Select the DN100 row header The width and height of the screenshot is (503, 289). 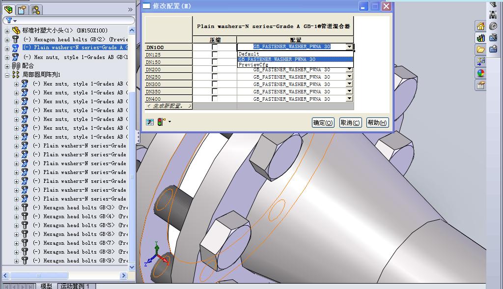coord(169,47)
